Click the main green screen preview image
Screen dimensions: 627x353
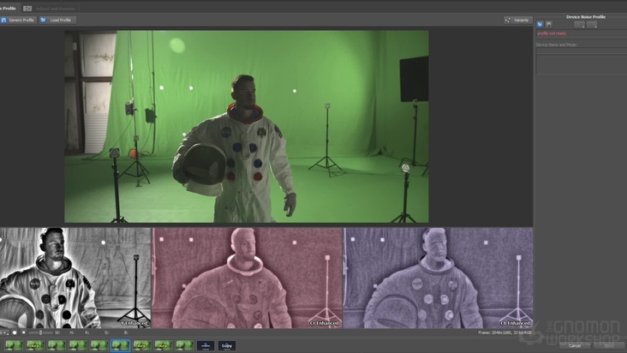point(247,126)
